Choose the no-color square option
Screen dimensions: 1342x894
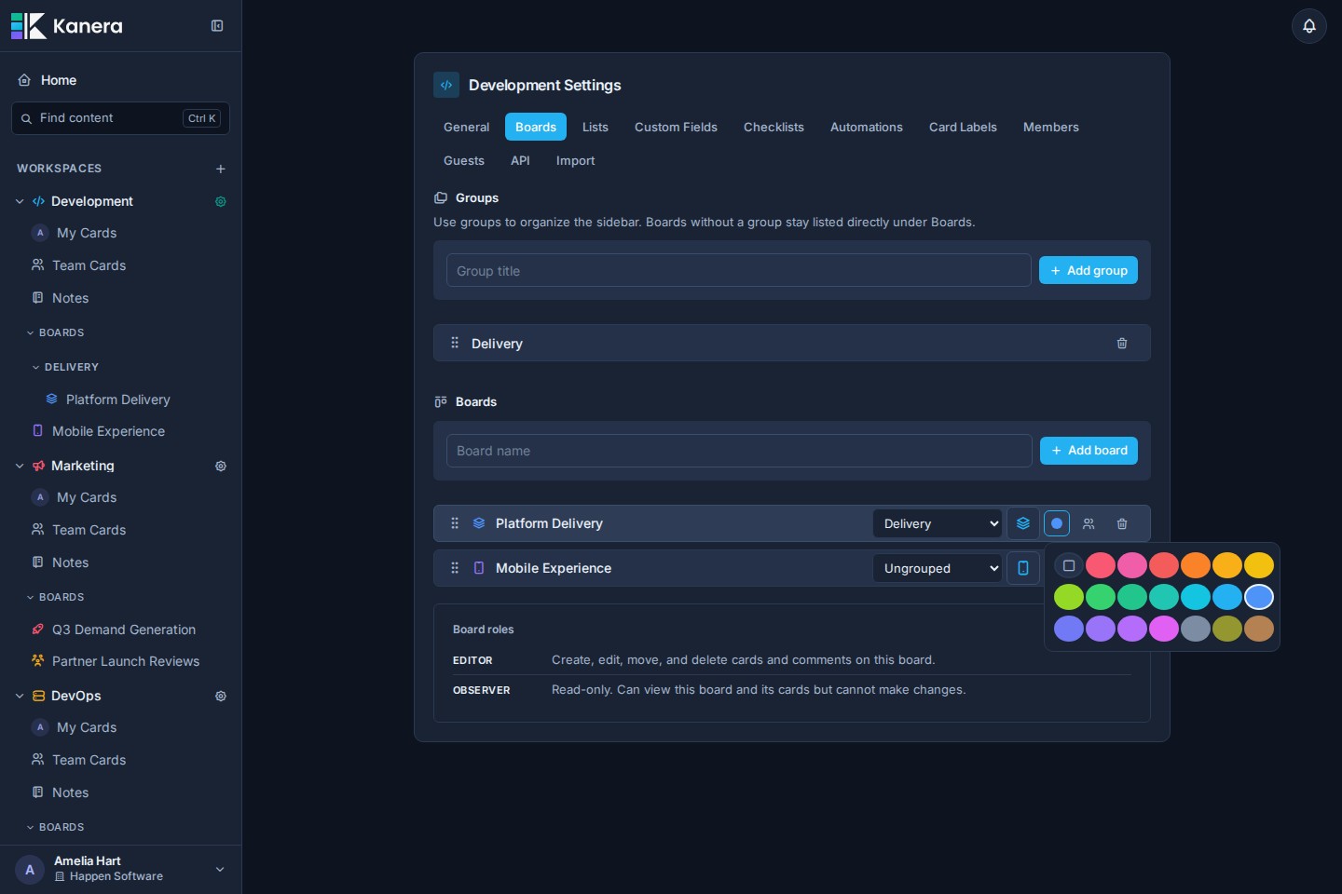1069,565
